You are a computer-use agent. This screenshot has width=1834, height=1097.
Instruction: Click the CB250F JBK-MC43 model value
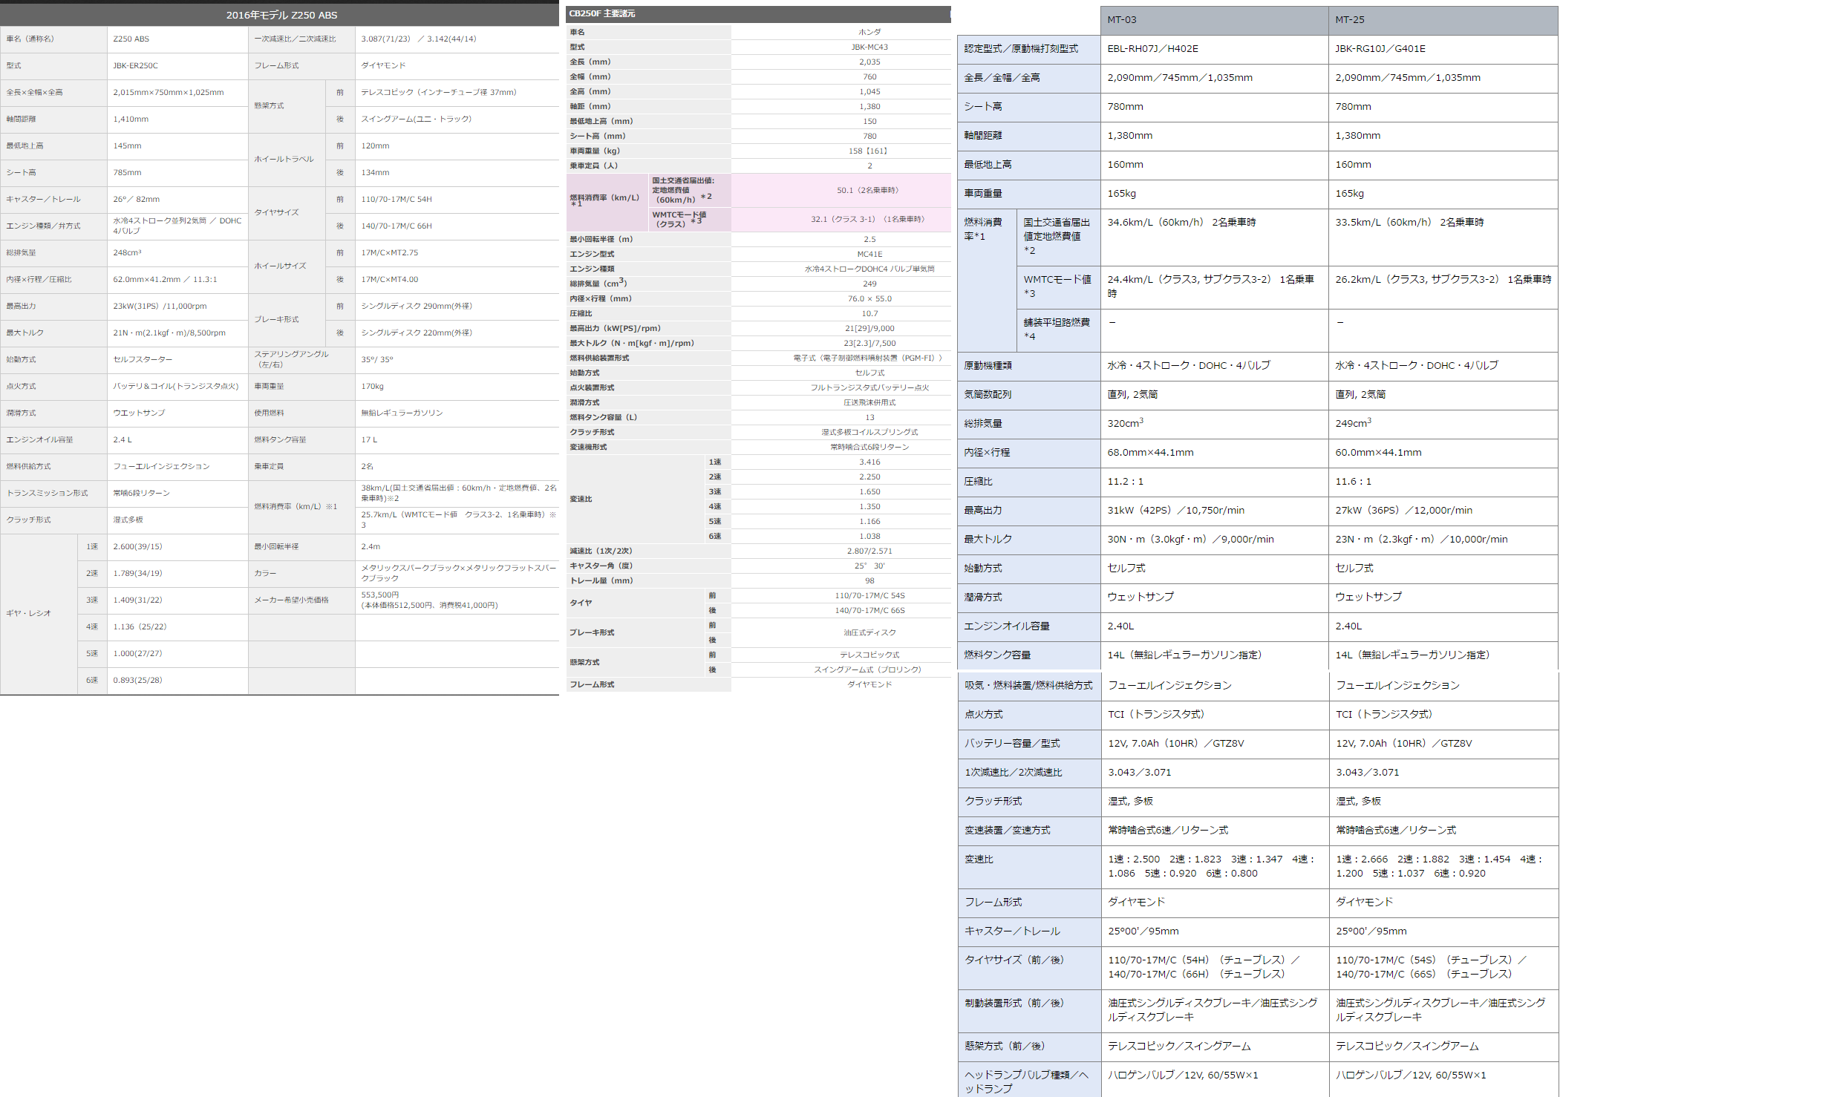click(x=869, y=47)
